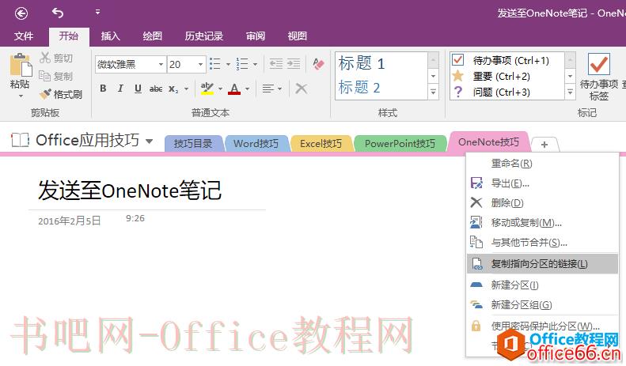The width and height of the screenshot is (626, 366).
Task: Expand the bullet list style arrow
Action: pos(228,64)
